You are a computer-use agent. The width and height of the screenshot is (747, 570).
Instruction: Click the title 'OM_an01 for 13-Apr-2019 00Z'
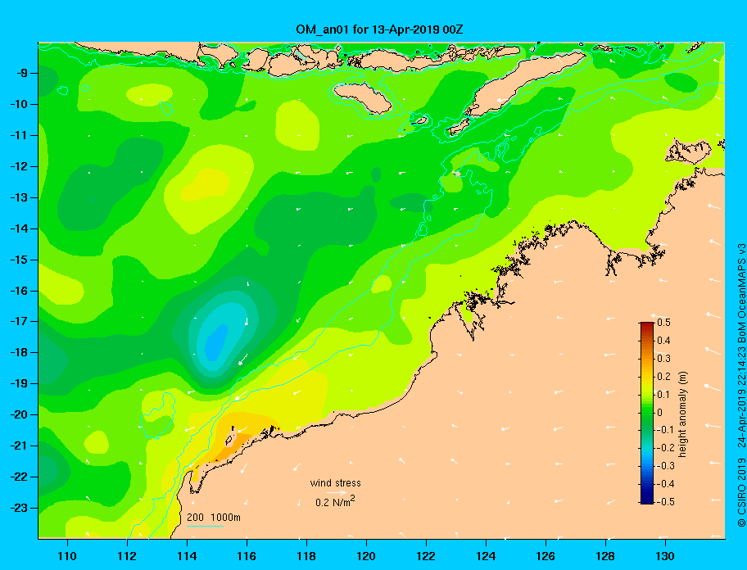pos(379,29)
